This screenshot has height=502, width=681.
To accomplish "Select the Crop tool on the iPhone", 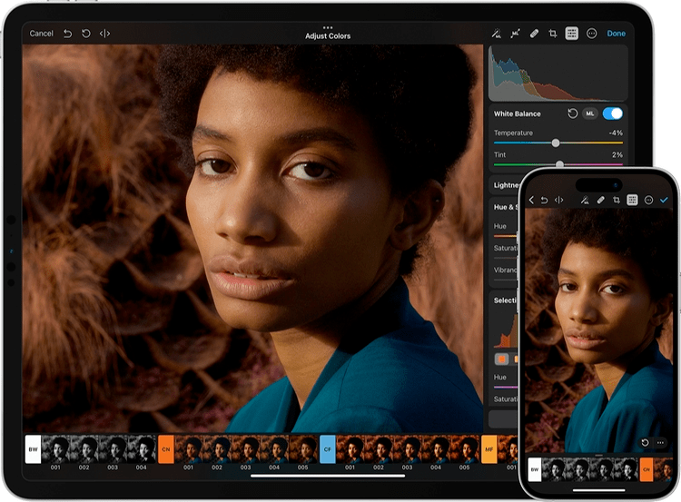I will (617, 200).
